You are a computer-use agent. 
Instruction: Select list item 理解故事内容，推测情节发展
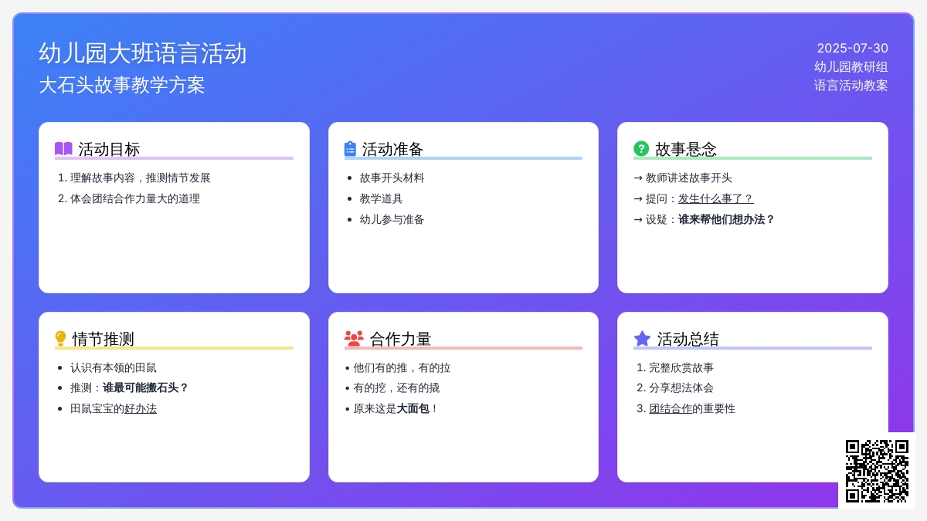click(x=141, y=178)
